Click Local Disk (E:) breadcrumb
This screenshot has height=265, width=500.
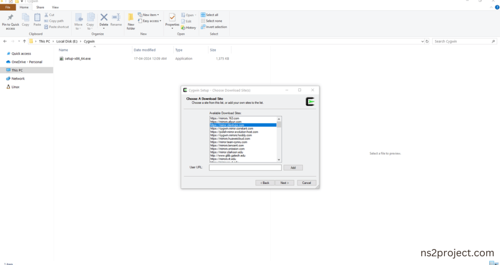67,41
